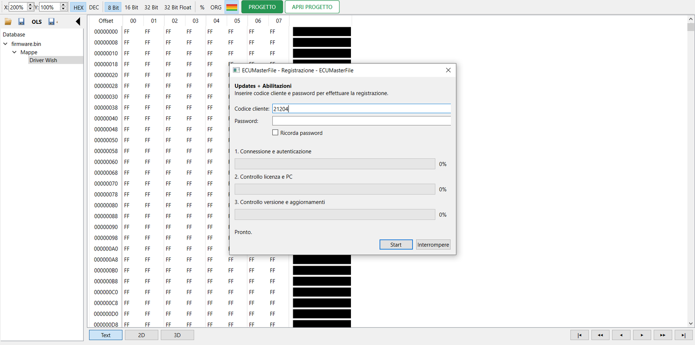Click the vertical scrollbar up arrow
695x345 pixels.
pos(691,19)
